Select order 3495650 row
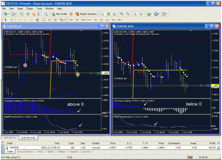This screenshot has height=160, width=222. (x=110, y=148)
